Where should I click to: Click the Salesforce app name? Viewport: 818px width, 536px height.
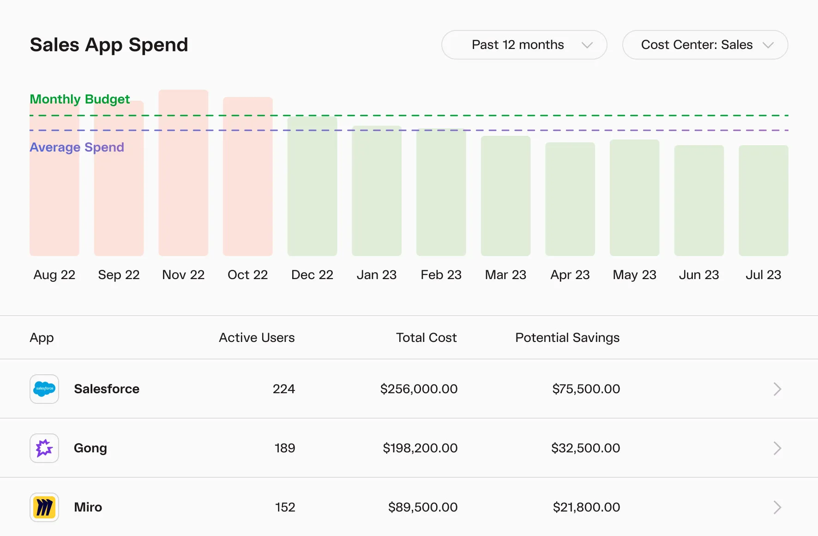coord(107,389)
